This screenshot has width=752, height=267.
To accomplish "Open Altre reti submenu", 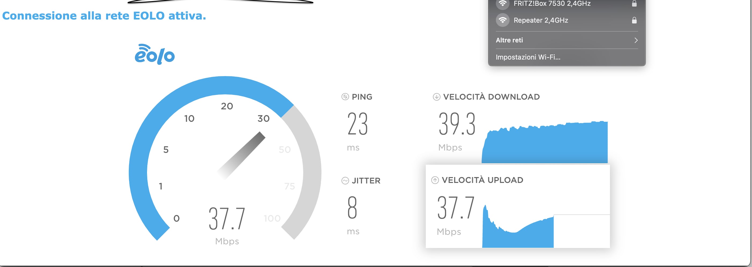I will click(x=567, y=40).
